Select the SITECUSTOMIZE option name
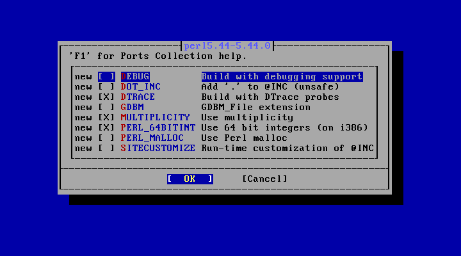Image resolution: width=461 pixels, height=256 pixels. (x=158, y=148)
